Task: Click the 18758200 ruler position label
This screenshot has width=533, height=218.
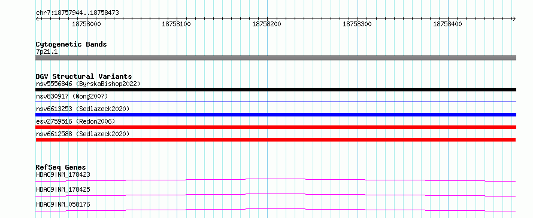Action: point(266,24)
